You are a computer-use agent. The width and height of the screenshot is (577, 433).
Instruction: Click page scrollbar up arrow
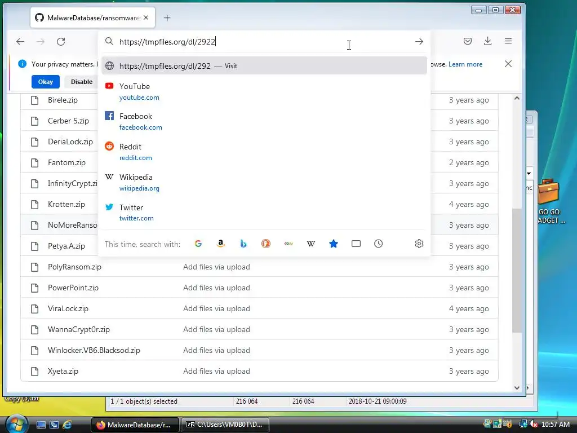point(517,98)
